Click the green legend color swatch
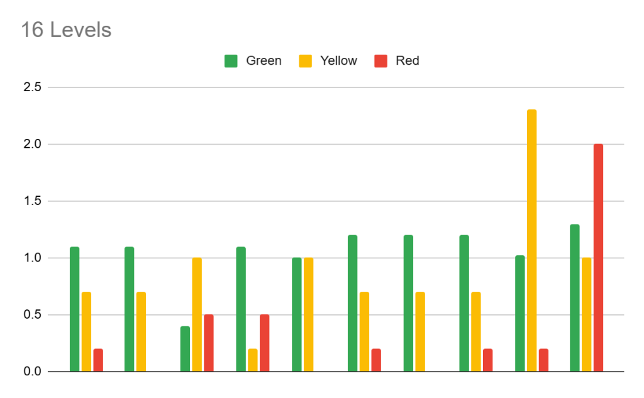 coord(231,61)
